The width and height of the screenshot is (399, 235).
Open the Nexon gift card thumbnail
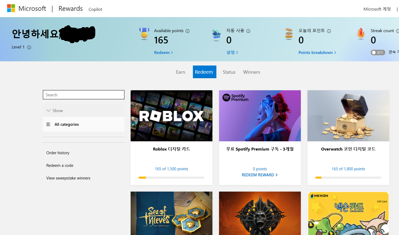348,213
